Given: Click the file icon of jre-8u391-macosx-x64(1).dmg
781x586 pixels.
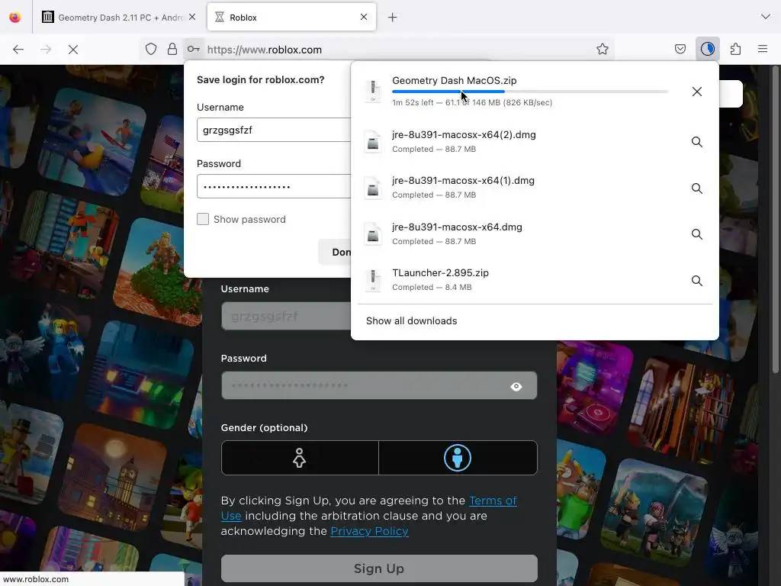Looking at the screenshot, I should [372, 188].
